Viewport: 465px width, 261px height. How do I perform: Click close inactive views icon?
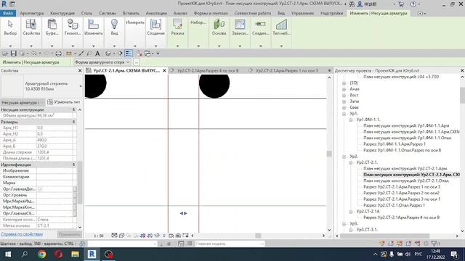coord(139,54)
